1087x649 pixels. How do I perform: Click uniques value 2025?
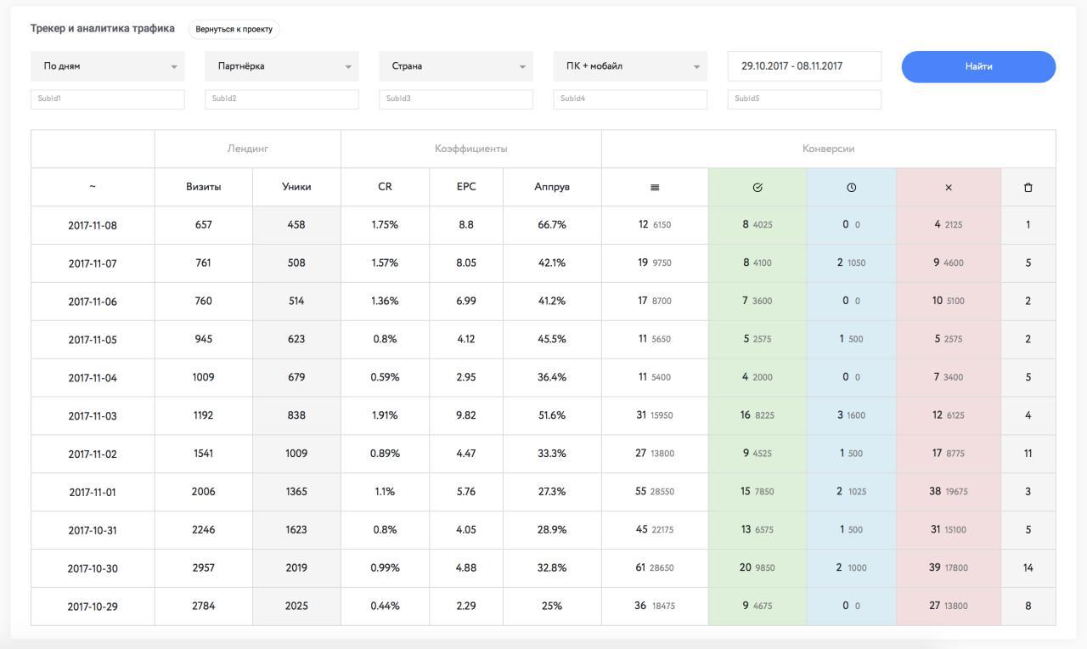click(x=296, y=606)
